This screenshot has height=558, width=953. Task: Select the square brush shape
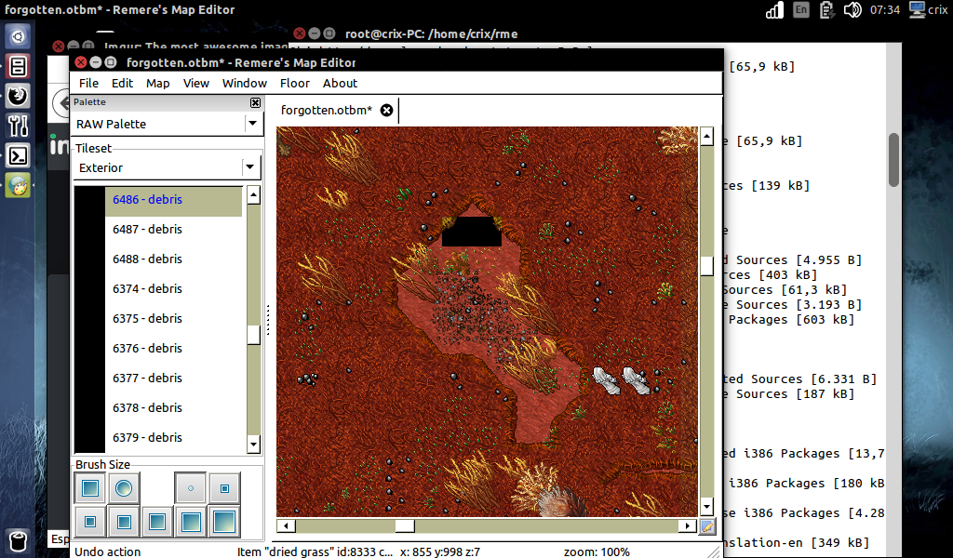pyautogui.click(x=90, y=488)
